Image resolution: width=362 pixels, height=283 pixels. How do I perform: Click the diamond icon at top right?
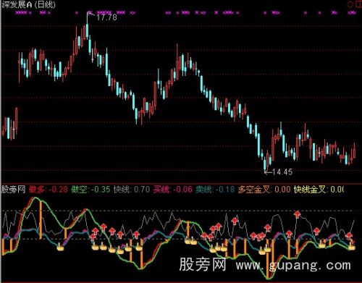point(350,4)
